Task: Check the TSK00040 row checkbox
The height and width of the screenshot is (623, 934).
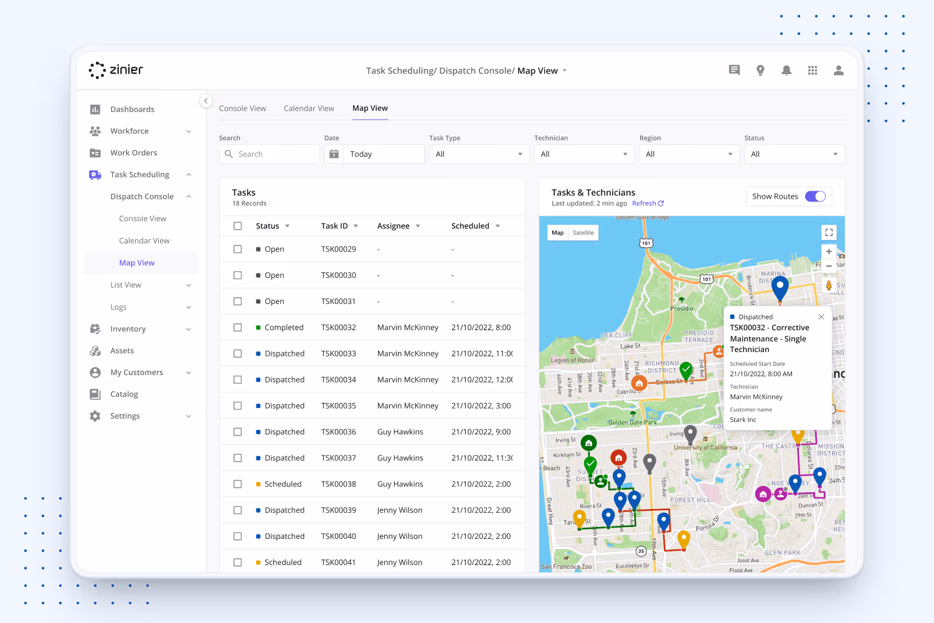Action: pos(237,536)
